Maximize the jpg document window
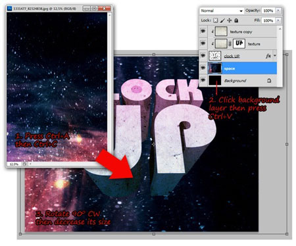The height and width of the screenshot is (246, 296). pyautogui.click(x=94, y=9)
